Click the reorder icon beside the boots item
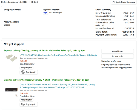The image size is (137, 110). pos(23,72)
